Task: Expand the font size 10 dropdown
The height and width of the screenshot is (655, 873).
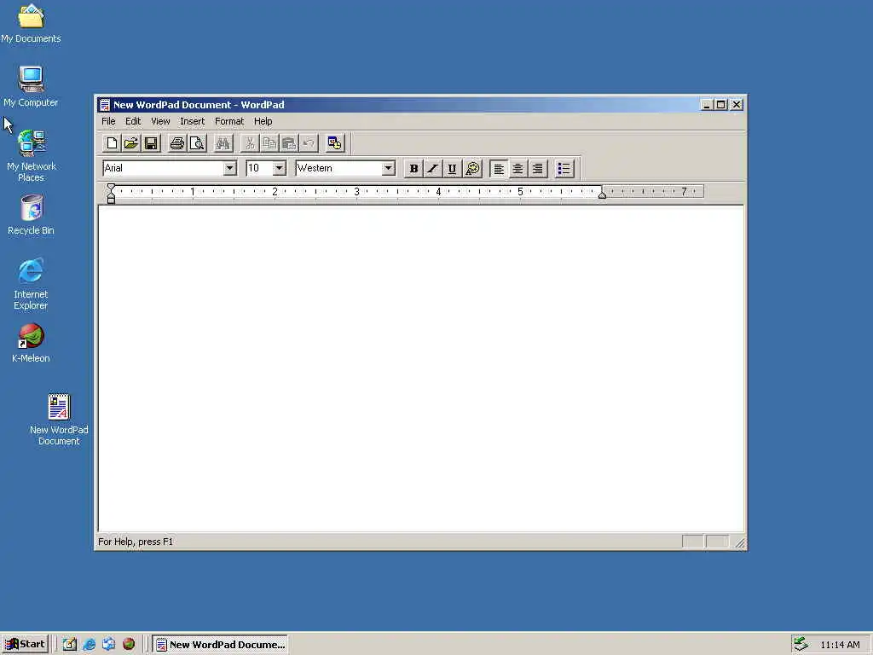Action: click(279, 168)
